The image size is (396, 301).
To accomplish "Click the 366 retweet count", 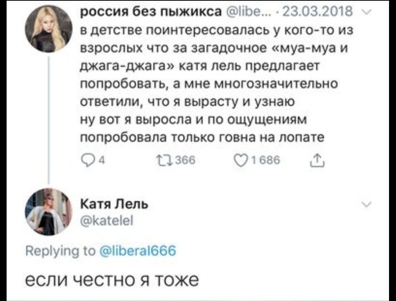I will click(x=185, y=160).
